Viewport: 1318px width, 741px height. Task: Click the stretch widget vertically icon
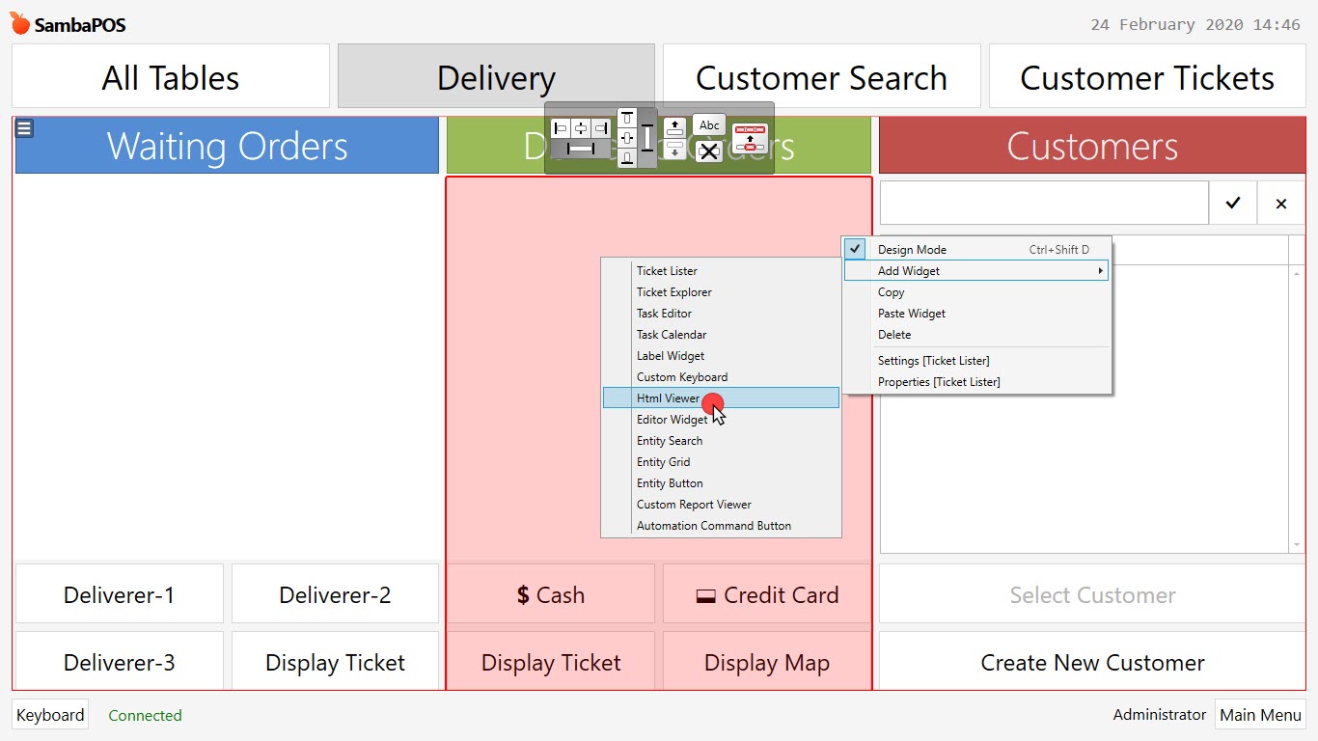pos(647,138)
